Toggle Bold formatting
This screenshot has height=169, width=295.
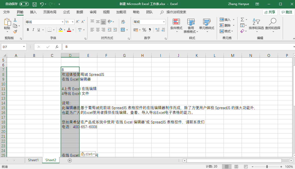point(28,30)
